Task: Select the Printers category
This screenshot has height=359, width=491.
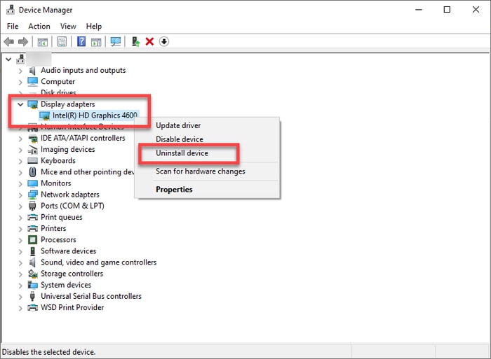Action: [53, 228]
